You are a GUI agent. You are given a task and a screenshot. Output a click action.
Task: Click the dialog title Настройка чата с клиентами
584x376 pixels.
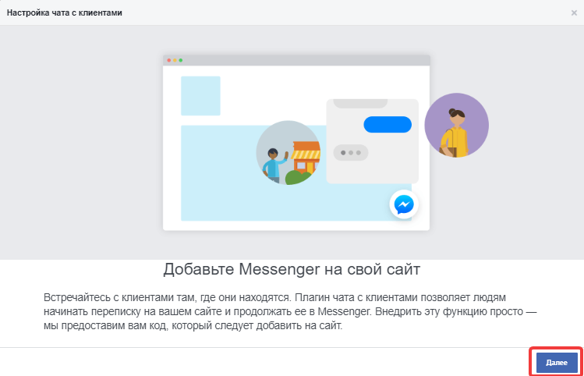point(65,12)
